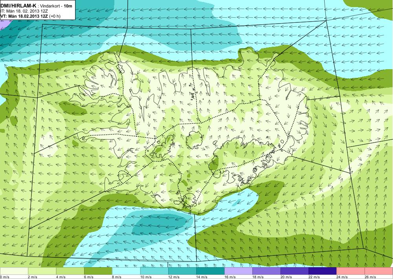Click the '14 m/s' legend label
This screenshot has width=393, height=279.
point(202,277)
